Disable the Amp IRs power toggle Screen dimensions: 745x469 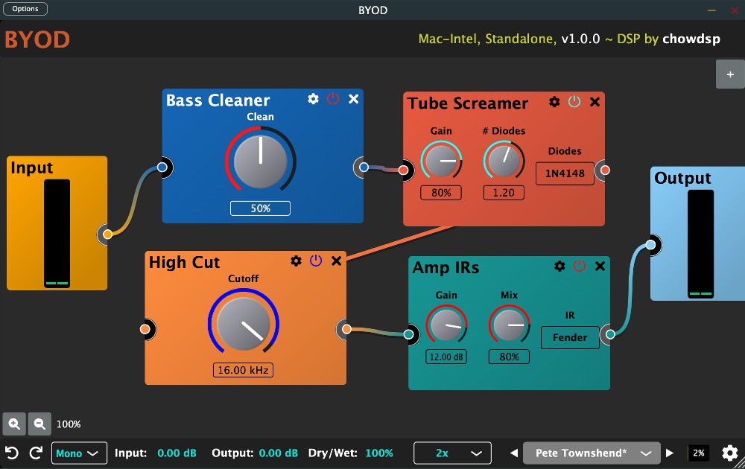click(x=580, y=267)
